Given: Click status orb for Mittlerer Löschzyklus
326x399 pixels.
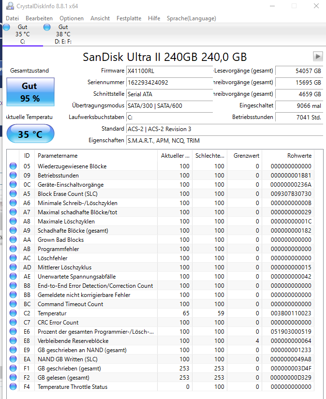Looking at the screenshot, I should [x=13, y=267].
